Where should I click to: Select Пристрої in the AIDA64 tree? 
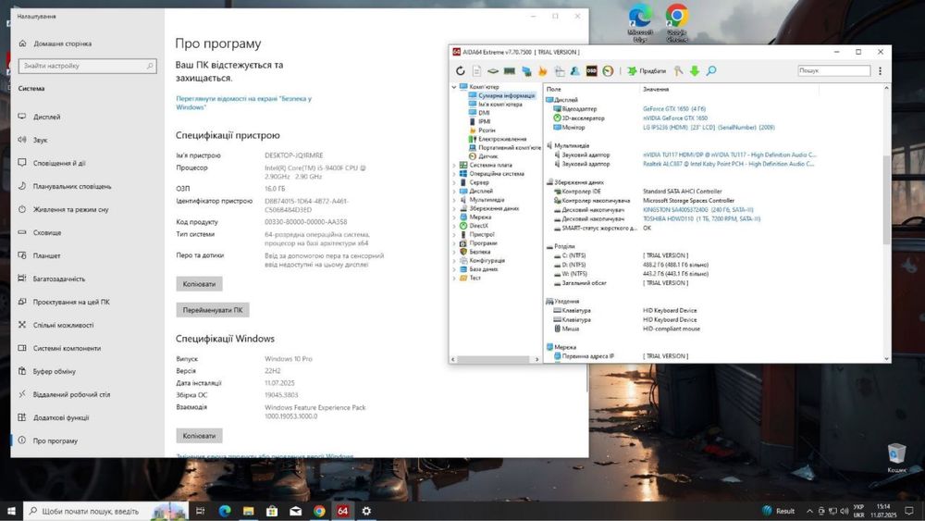482,235
